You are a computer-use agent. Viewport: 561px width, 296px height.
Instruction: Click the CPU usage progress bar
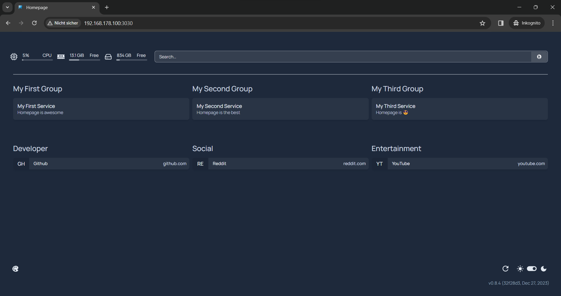37,60
